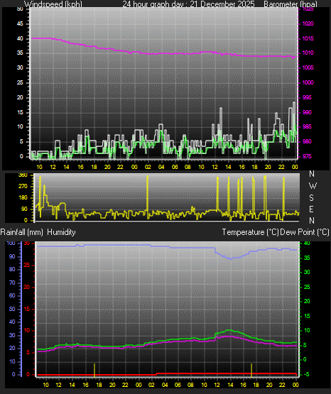Pick the red 30 rainfall scale label
The width and height of the screenshot is (331, 394).
point(27,243)
